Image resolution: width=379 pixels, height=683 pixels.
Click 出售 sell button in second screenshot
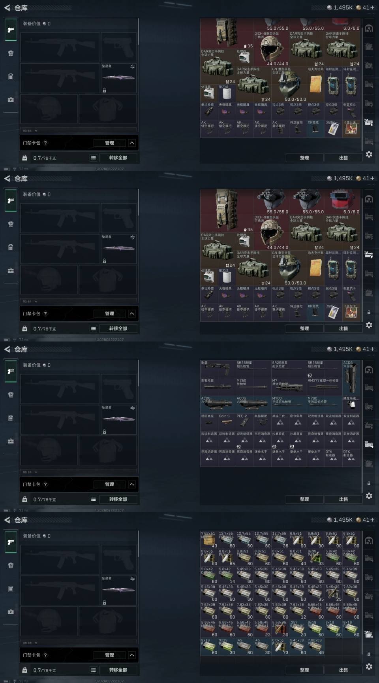[x=343, y=328]
